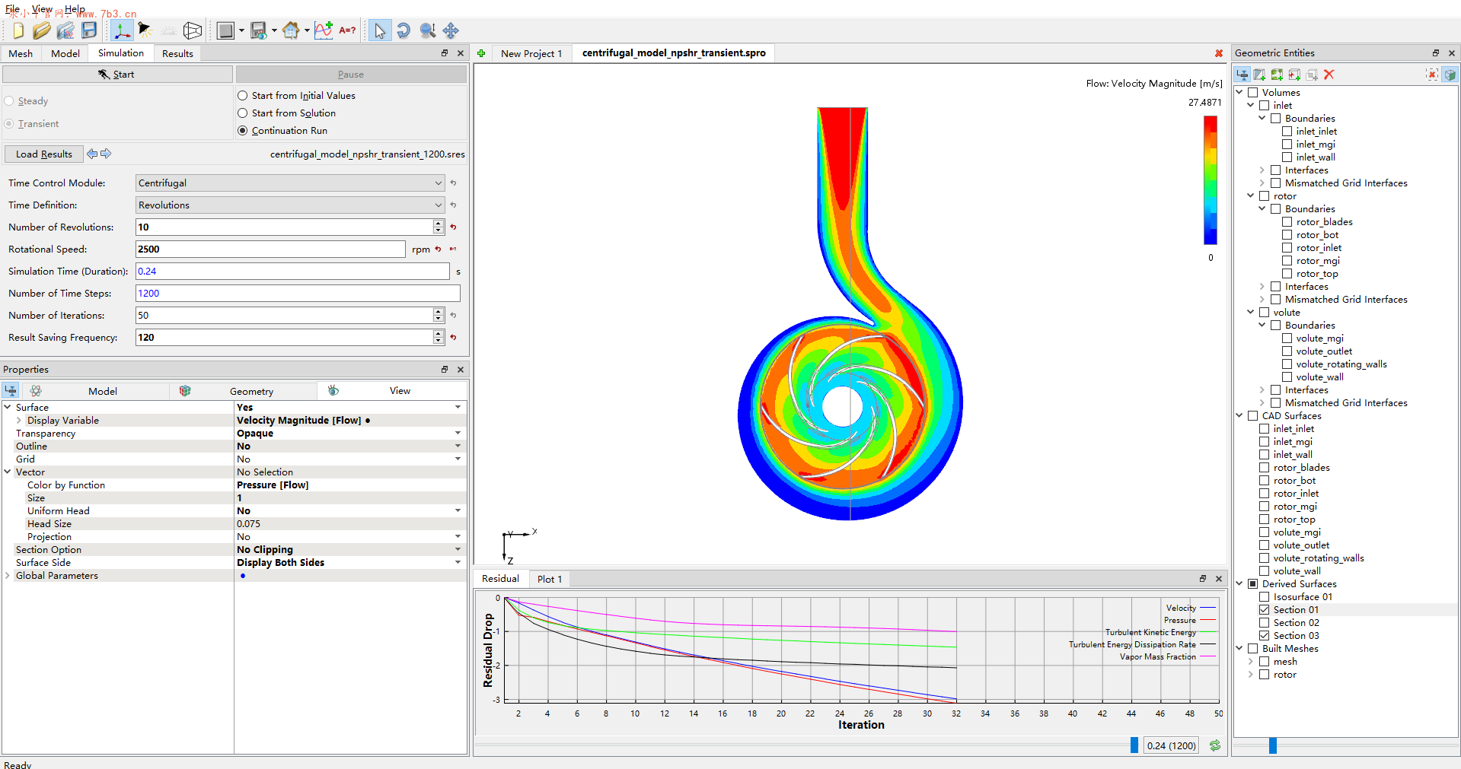Select Start from Initial Values option

pos(243,96)
